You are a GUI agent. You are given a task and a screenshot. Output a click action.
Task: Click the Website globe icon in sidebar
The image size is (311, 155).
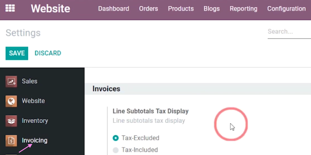pyautogui.click(x=11, y=101)
